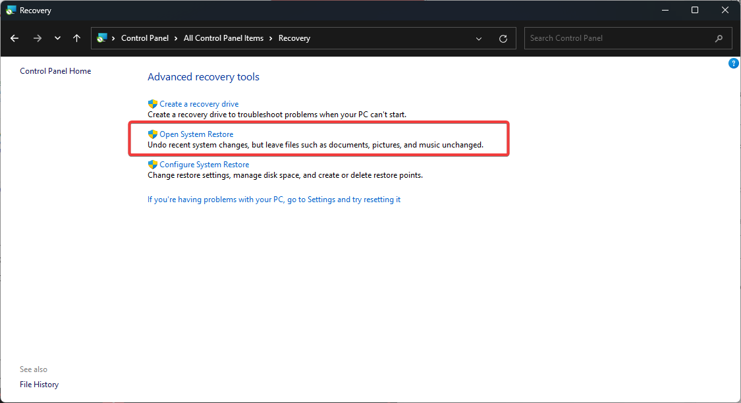Image resolution: width=741 pixels, height=403 pixels.
Task: Open Configure System Restore link
Action: (204, 165)
